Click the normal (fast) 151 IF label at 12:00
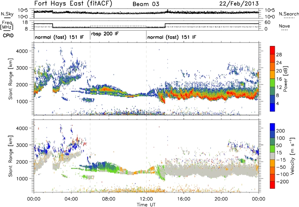The width and height of the screenshot is (299, 207). [x=172, y=37]
